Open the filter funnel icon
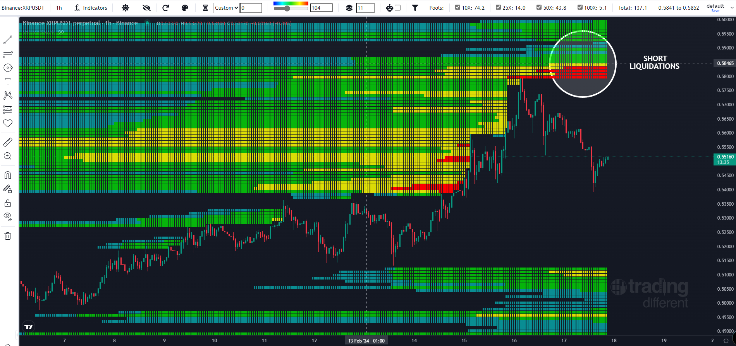 [415, 8]
